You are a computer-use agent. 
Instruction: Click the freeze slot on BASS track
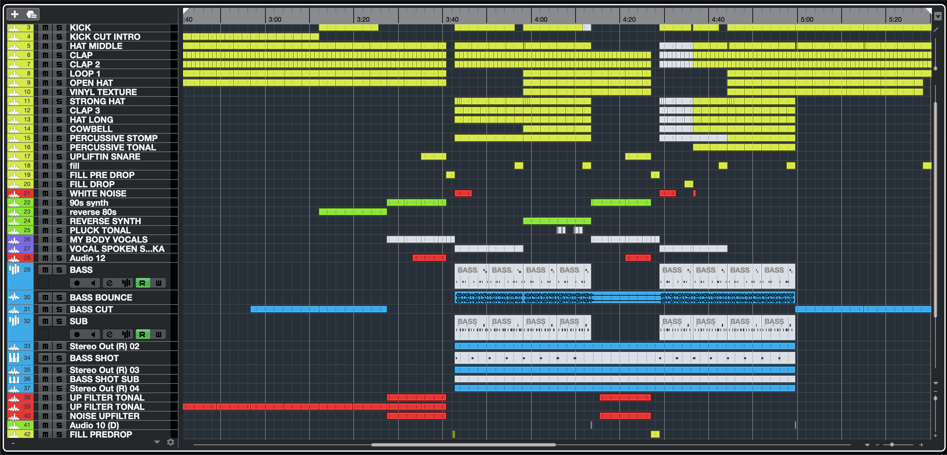coord(44,283)
